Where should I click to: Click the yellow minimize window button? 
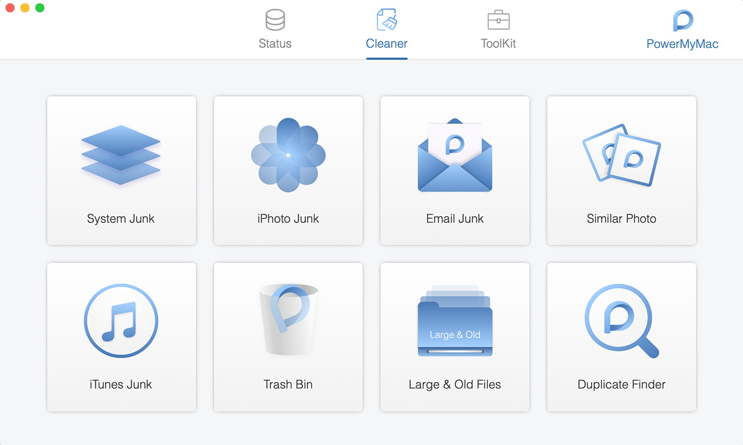[24, 8]
